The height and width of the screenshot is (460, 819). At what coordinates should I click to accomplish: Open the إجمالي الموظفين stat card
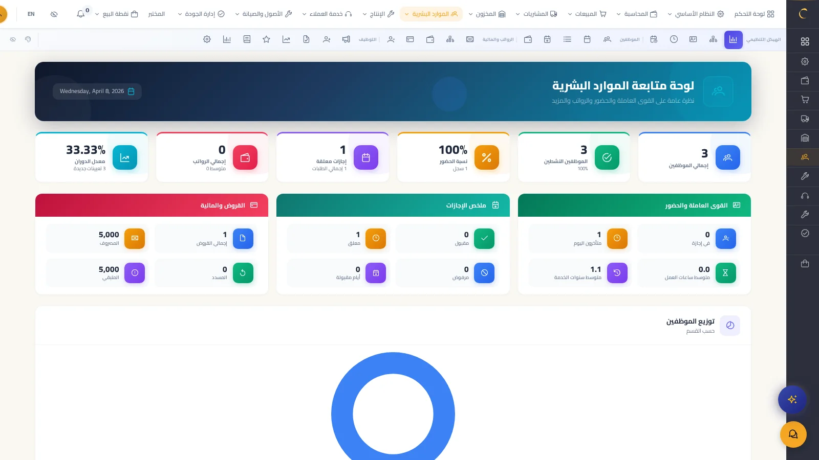(x=695, y=157)
